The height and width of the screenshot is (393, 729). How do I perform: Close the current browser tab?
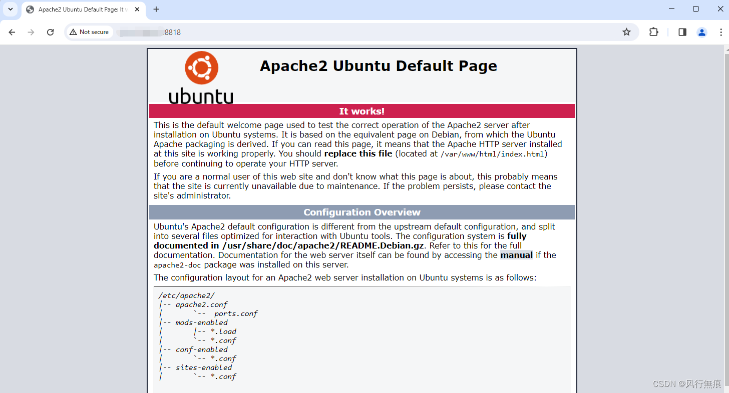tap(137, 9)
